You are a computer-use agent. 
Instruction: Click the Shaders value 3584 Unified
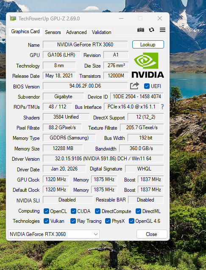(x=66, y=117)
